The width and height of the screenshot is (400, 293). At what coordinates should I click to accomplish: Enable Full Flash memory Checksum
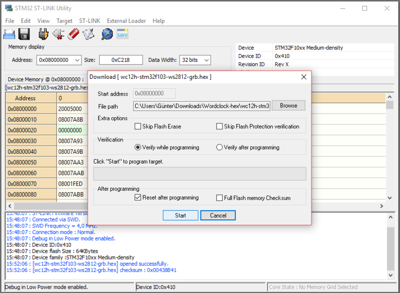click(x=219, y=198)
